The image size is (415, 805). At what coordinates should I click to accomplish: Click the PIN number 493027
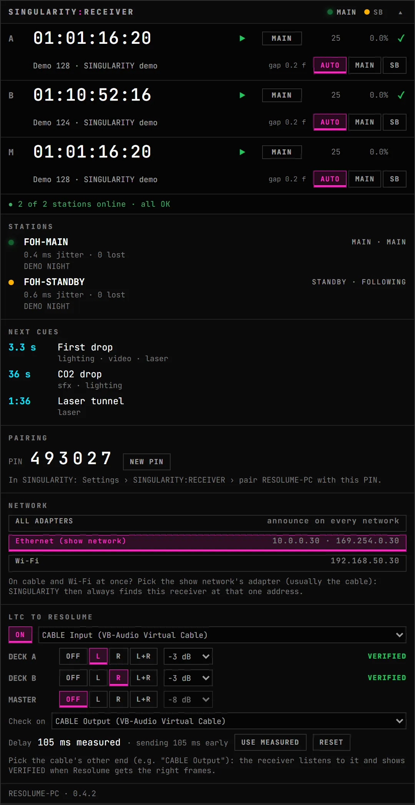point(71,458)
